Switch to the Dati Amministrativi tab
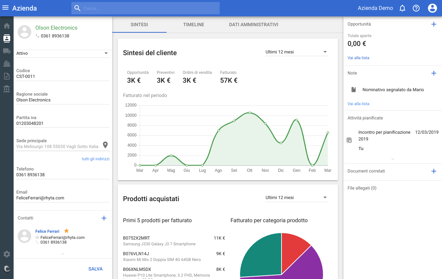442x279 pixels. click(254, 24)
